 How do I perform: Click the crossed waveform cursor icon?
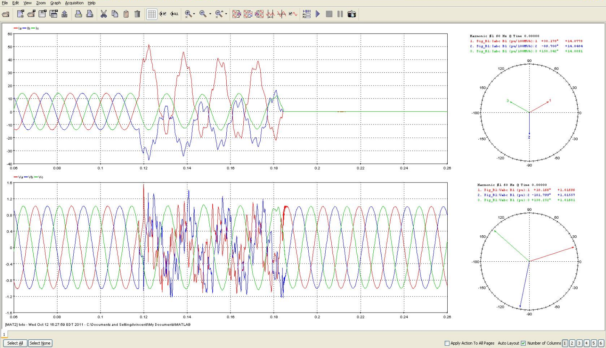pyautogui.click(x=281, y=14)
